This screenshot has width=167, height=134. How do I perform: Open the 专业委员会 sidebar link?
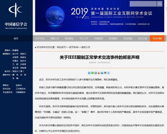pos(8,92)
